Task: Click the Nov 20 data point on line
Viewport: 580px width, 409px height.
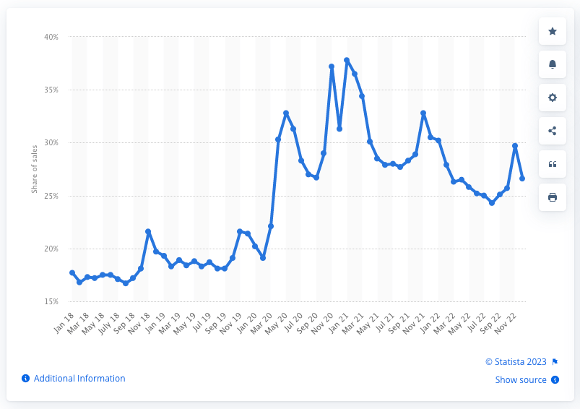Action: pyautogui.click(x=332, y=66)
